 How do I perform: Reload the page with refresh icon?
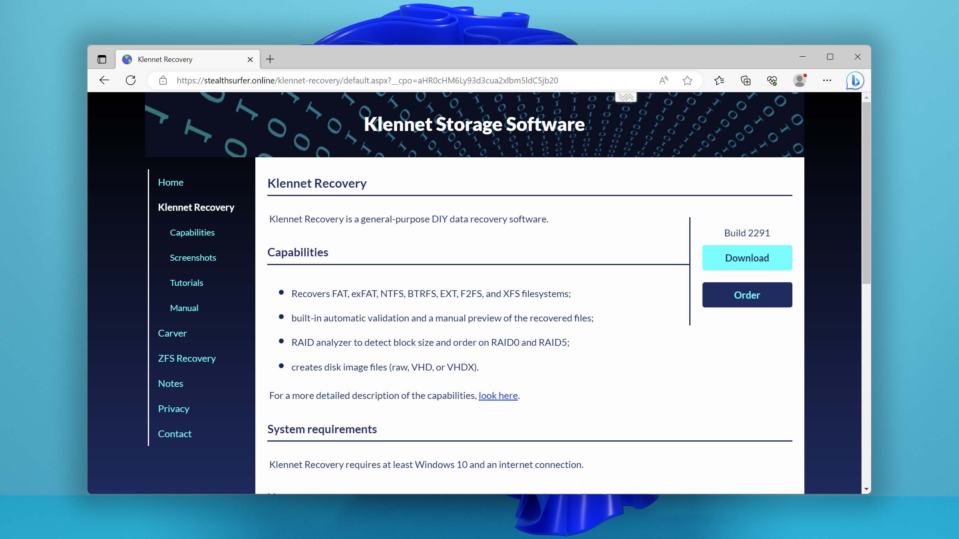point(131,80)
